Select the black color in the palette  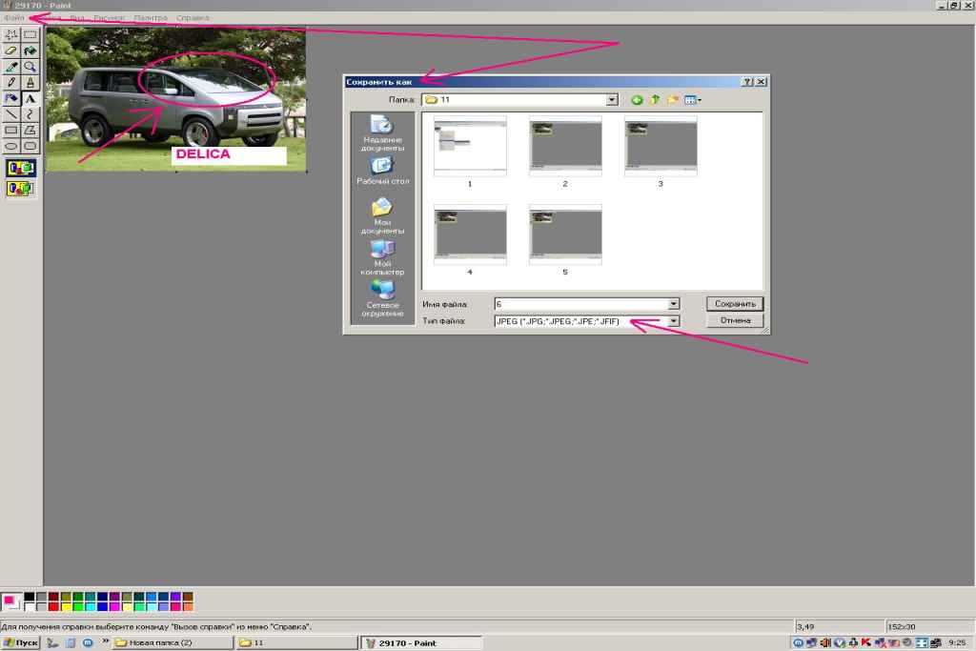[30, 597]
